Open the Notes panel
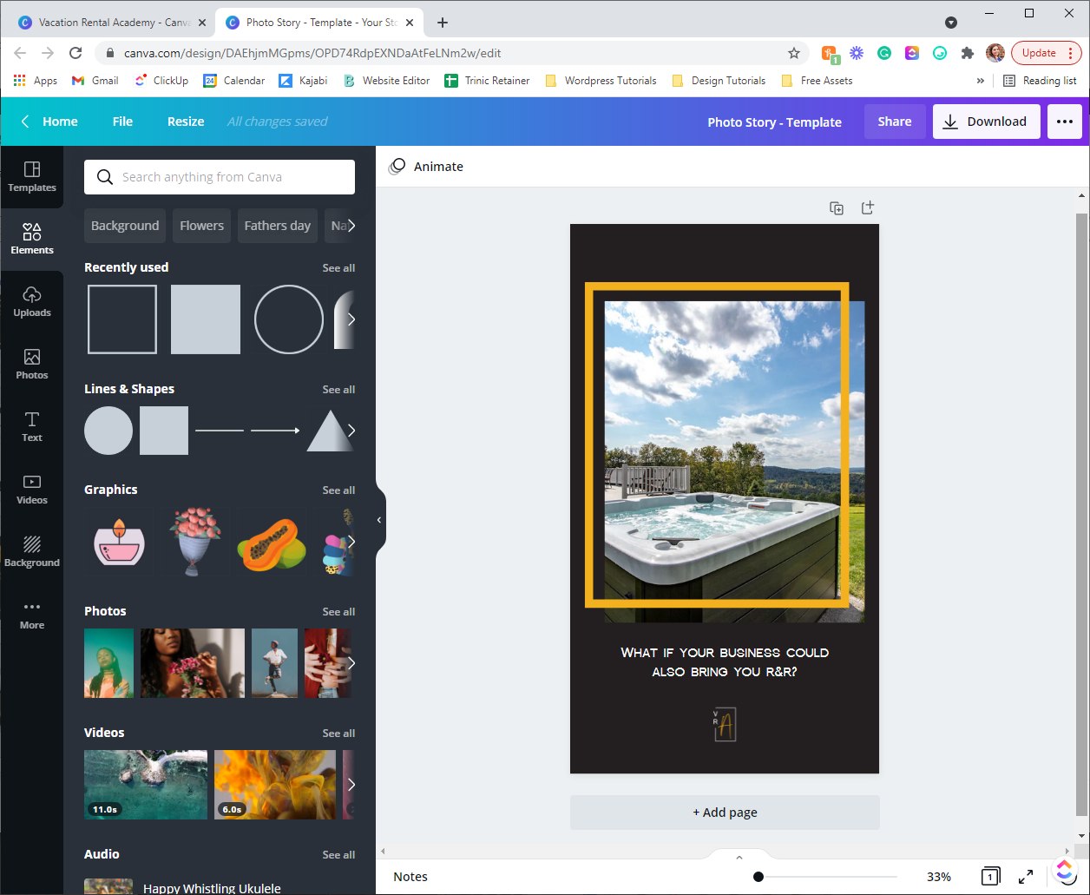Image resolution: width=1090 pixels, height=895 pixels. coord(410,877)
